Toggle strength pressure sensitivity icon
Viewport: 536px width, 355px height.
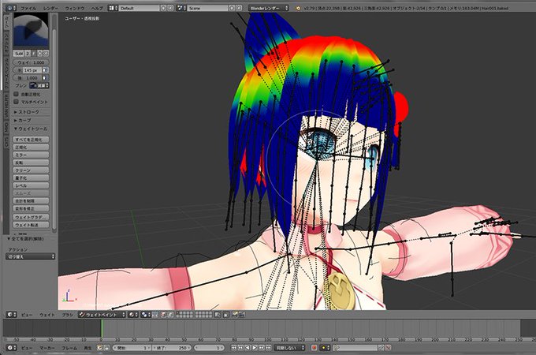(x=46, y=78)
